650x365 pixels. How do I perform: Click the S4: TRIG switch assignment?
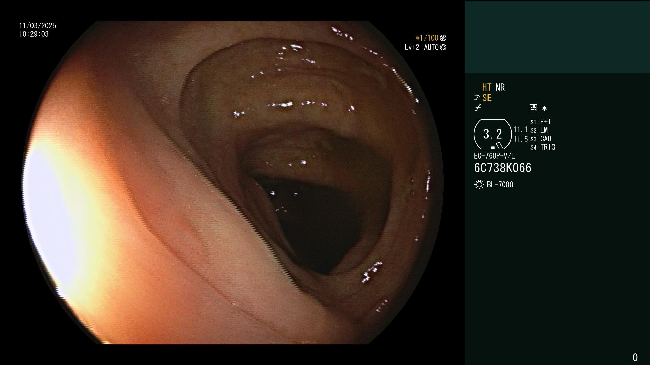coord(543,147)
